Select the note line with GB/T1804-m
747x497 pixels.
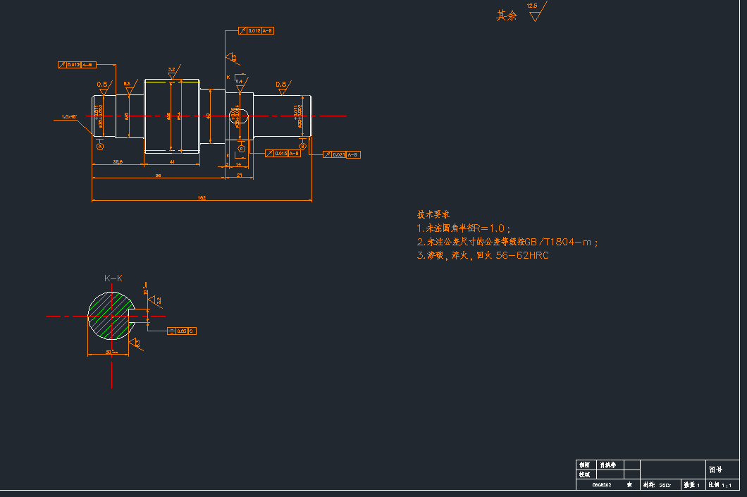[507, 242]
